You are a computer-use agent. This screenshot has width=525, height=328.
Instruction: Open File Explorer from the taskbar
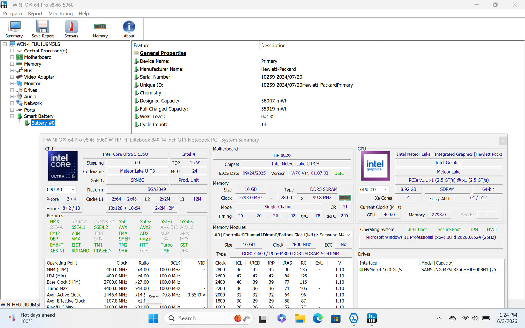[x=299, y=318]
